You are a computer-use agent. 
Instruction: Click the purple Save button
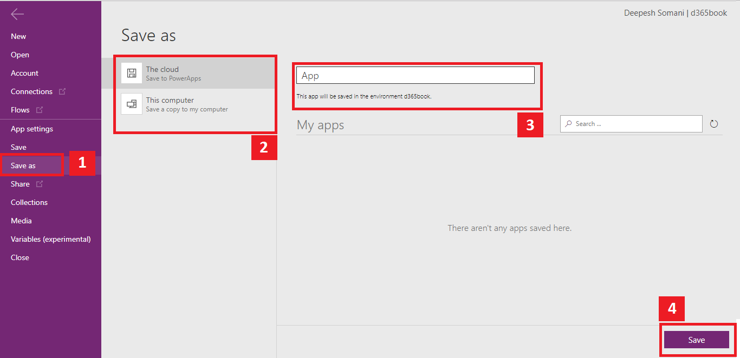click(697, 340)
